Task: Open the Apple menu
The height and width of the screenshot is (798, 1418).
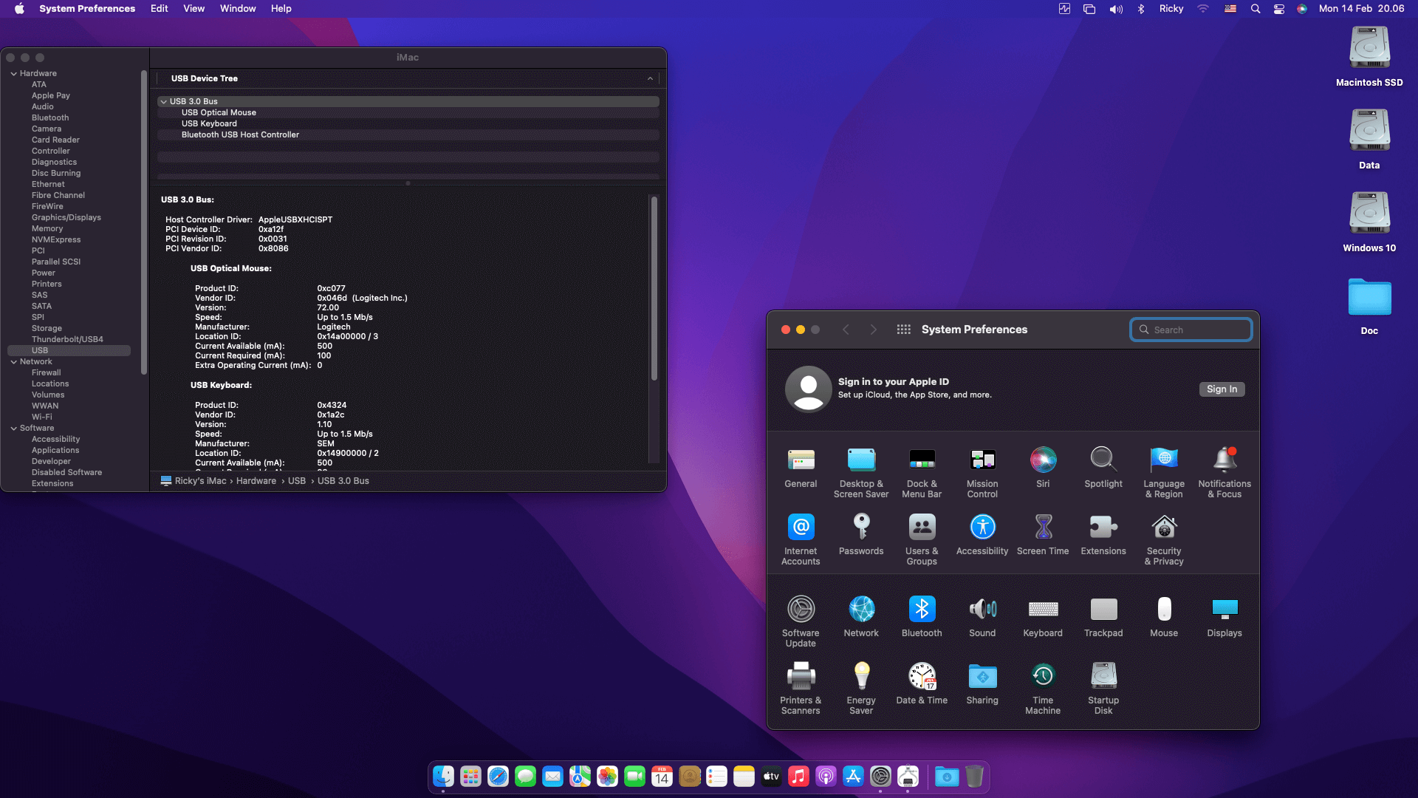Action: tap(19, 9)
